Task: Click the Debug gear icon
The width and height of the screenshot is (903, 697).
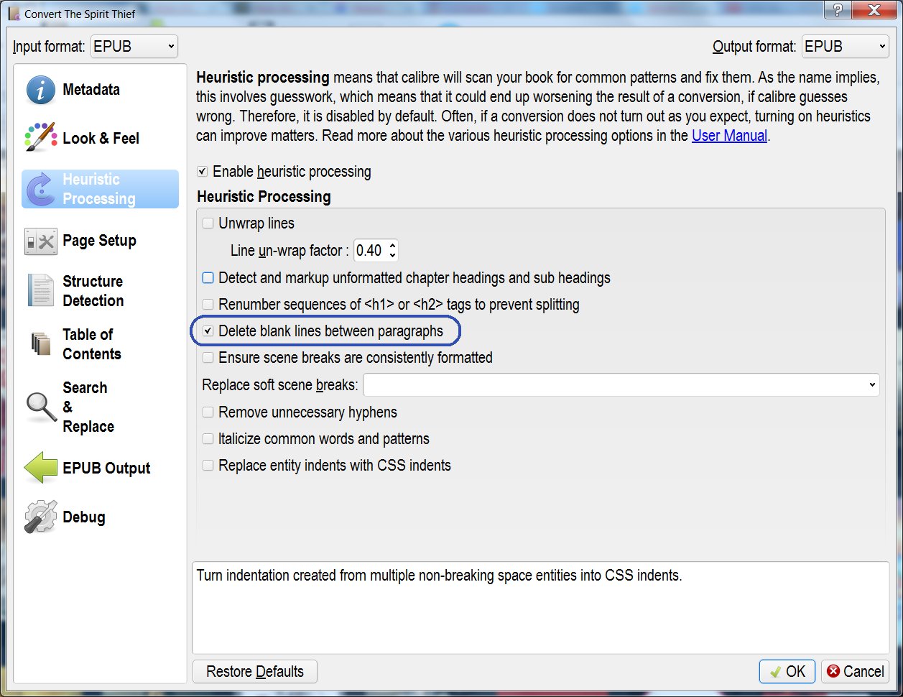Action: 41,517
